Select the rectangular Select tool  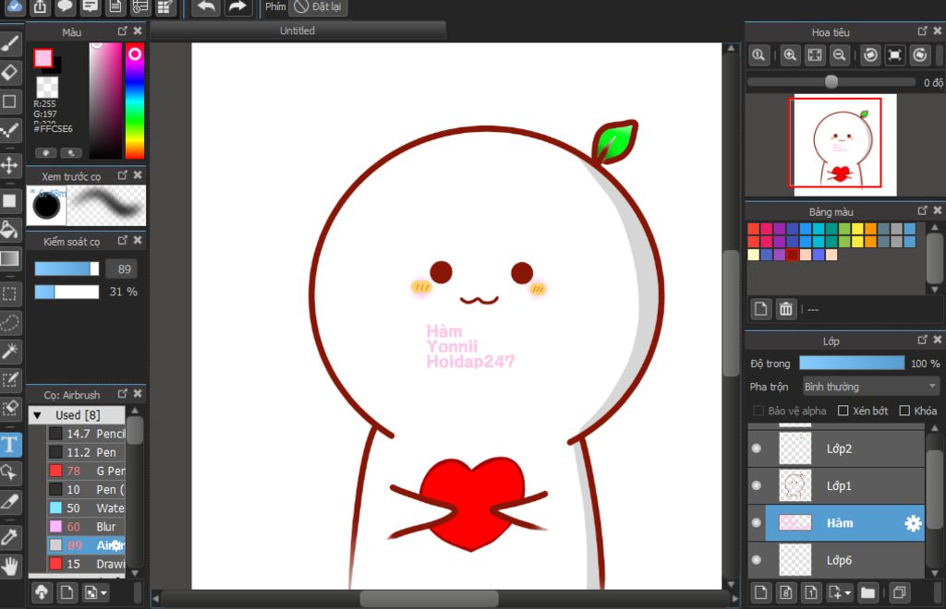pos(10,294)
